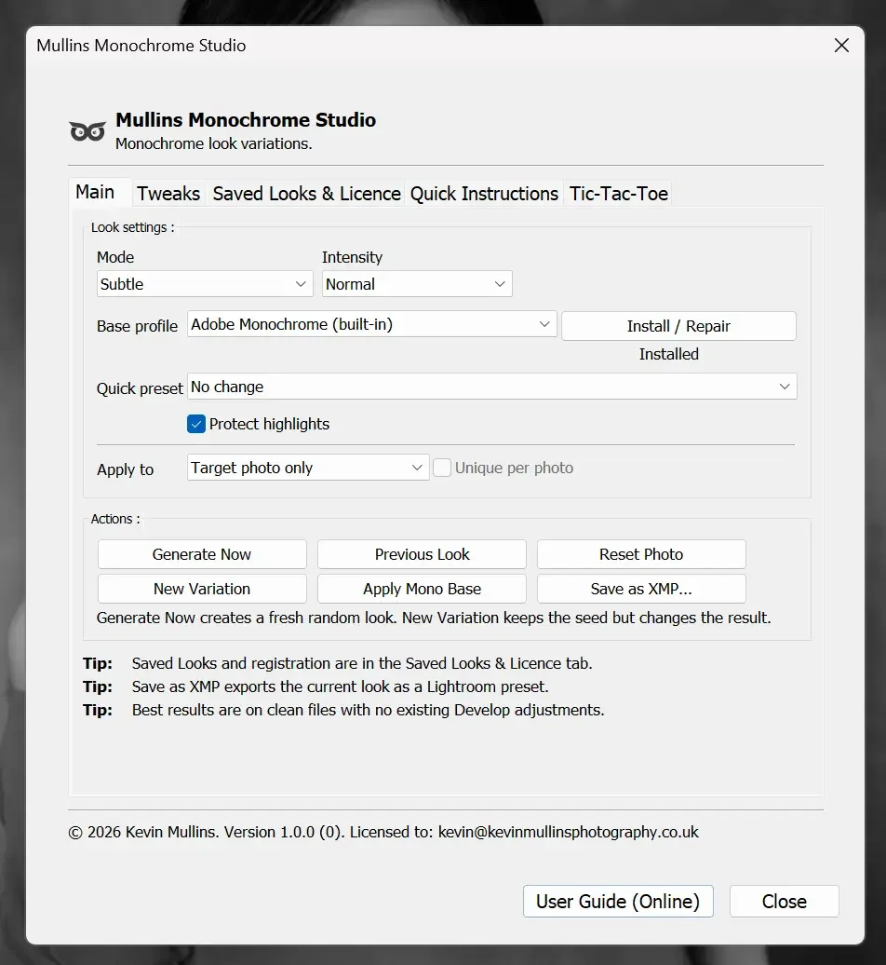The image size is (886, 965).
Task: Disable the Protect highlights checkbox
Action: (x=195, y=423)
